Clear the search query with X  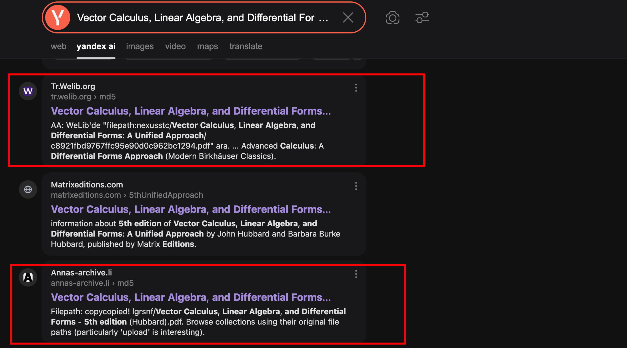(x=348, y=18)
